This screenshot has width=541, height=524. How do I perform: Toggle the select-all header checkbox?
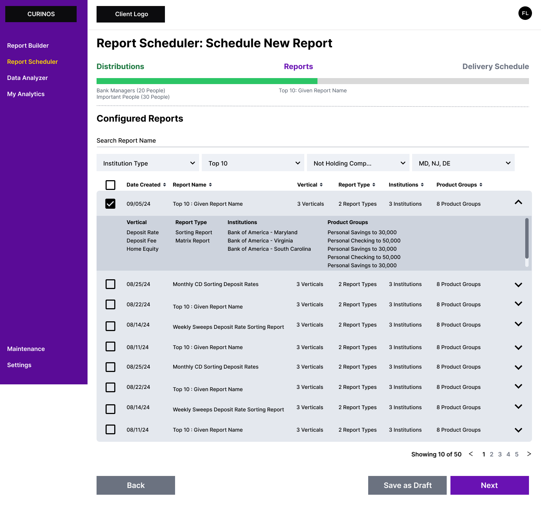click(110, 185)
